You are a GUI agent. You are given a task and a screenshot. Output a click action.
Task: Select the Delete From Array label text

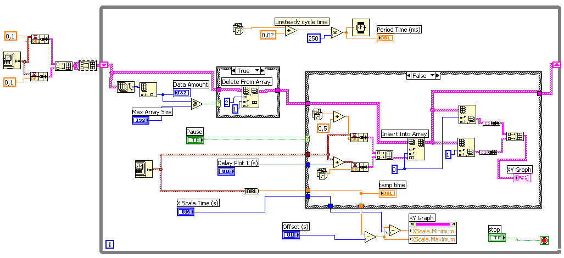click(x=247, y=82)
